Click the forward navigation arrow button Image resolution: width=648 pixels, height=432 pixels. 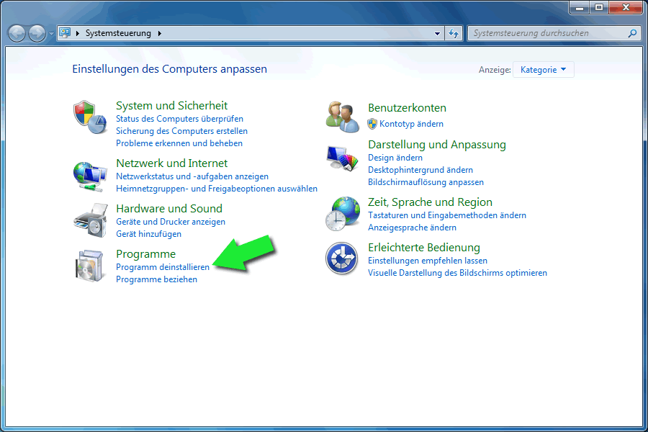(37, 33)
